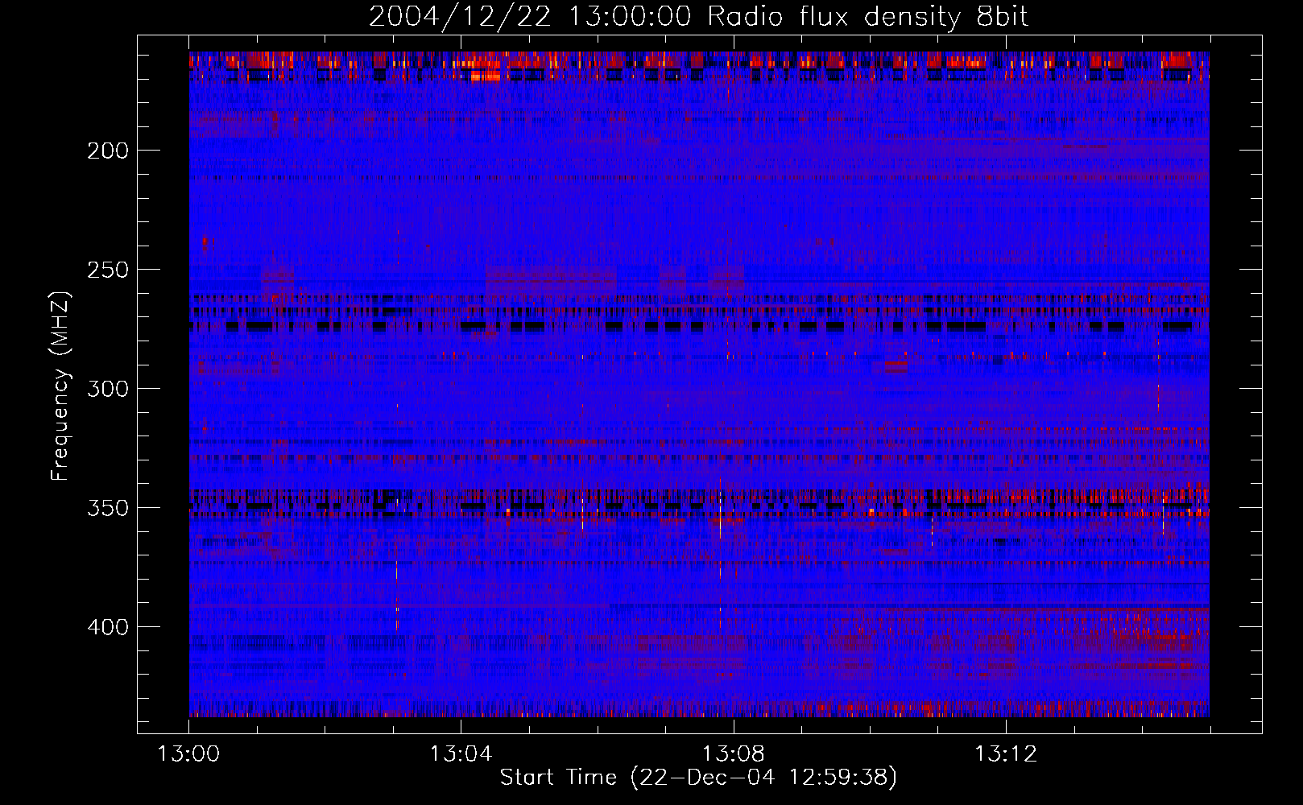Click the 13:12 time tick label

[1005, 754]
